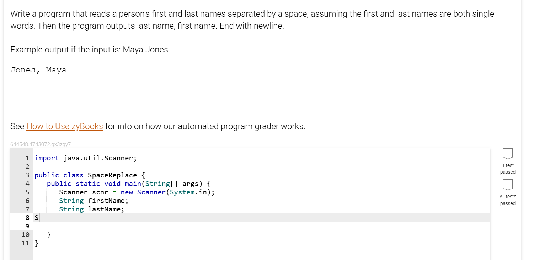534x260 pixels.
Task: Click line number 3 next to class declaration
Action: pyautogui.click(x=27, y=175)
